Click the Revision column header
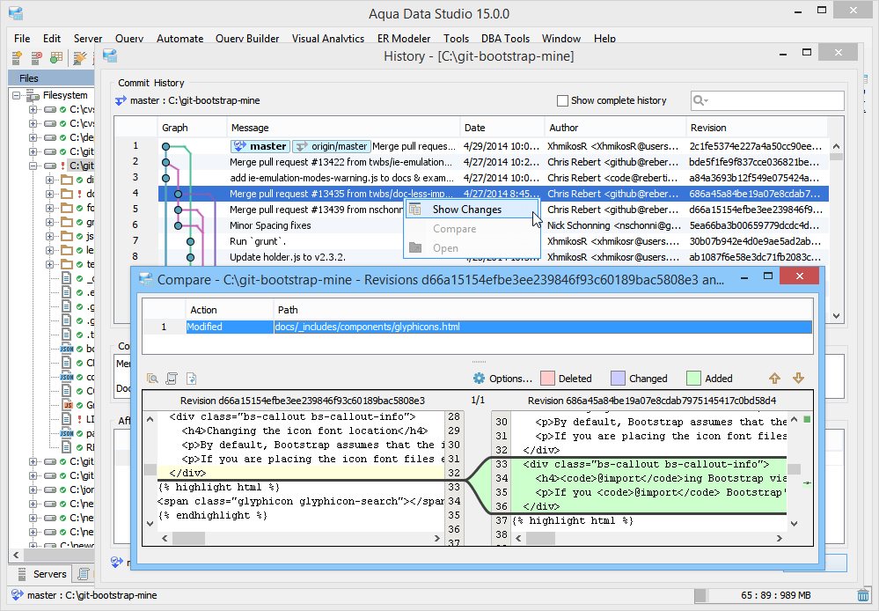This screenshot has height=611, width=879. click(x=756, y=128)
